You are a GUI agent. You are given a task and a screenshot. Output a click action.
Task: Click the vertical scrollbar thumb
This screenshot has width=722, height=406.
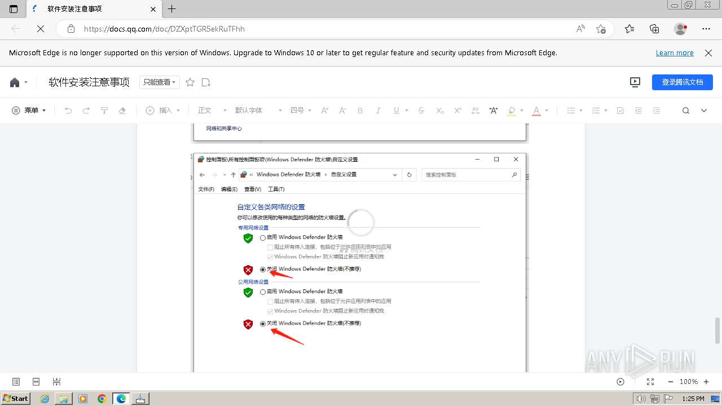[x=717, y=331]
